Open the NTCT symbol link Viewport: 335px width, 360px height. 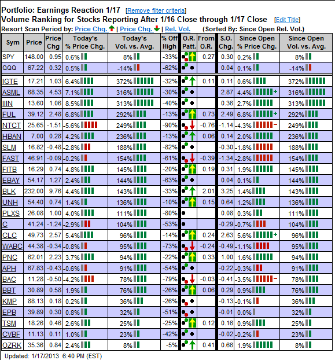pyautogui.click(x=12, y=126)
